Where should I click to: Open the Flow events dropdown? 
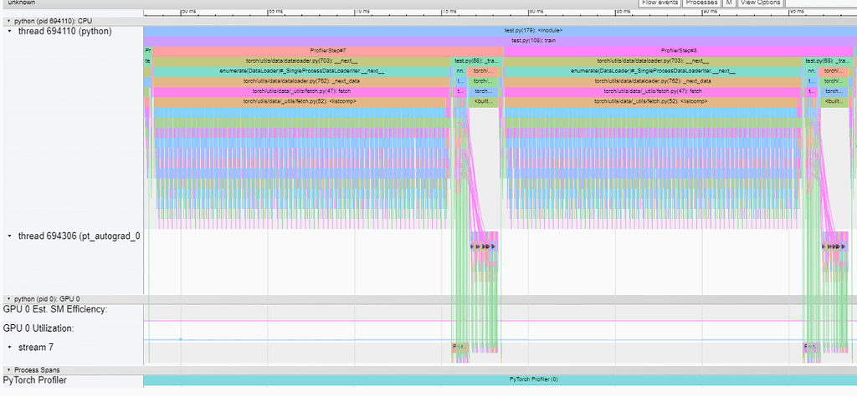(x=660, y=3)
